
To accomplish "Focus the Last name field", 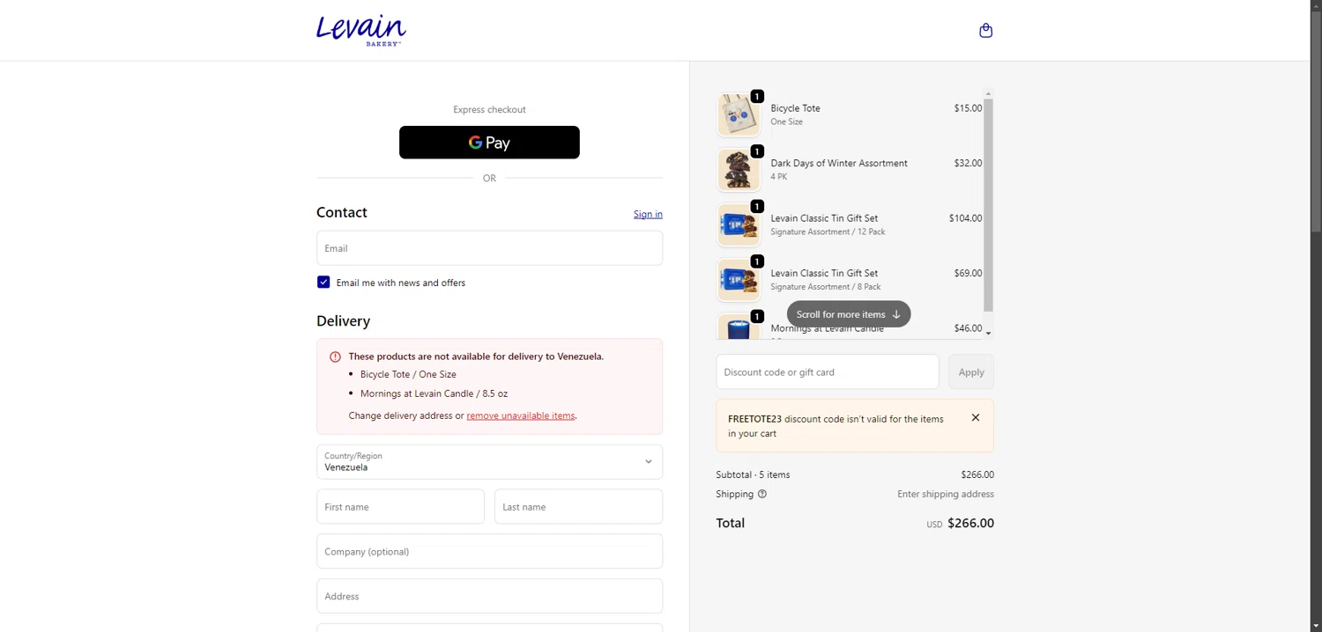I will [578, 507].
